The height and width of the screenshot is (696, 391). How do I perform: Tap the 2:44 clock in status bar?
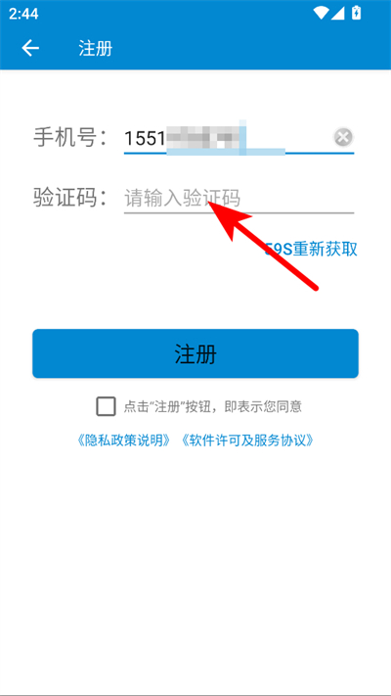coord(23,14)
